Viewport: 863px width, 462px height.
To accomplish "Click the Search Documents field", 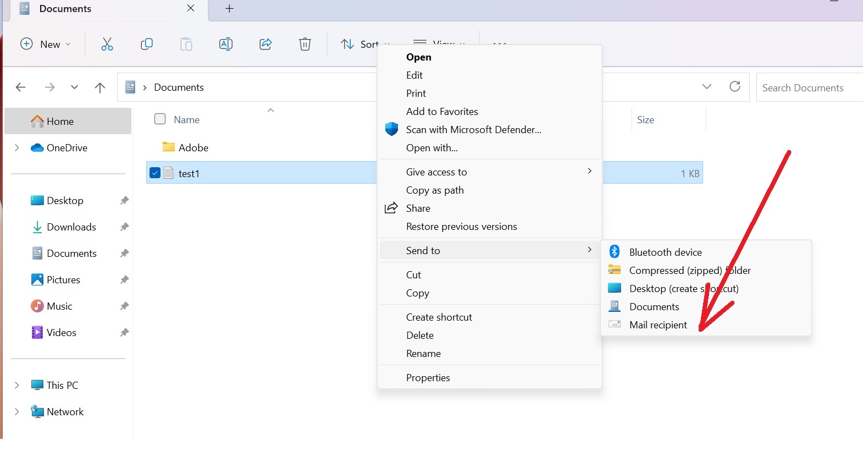I will (810, 87).
